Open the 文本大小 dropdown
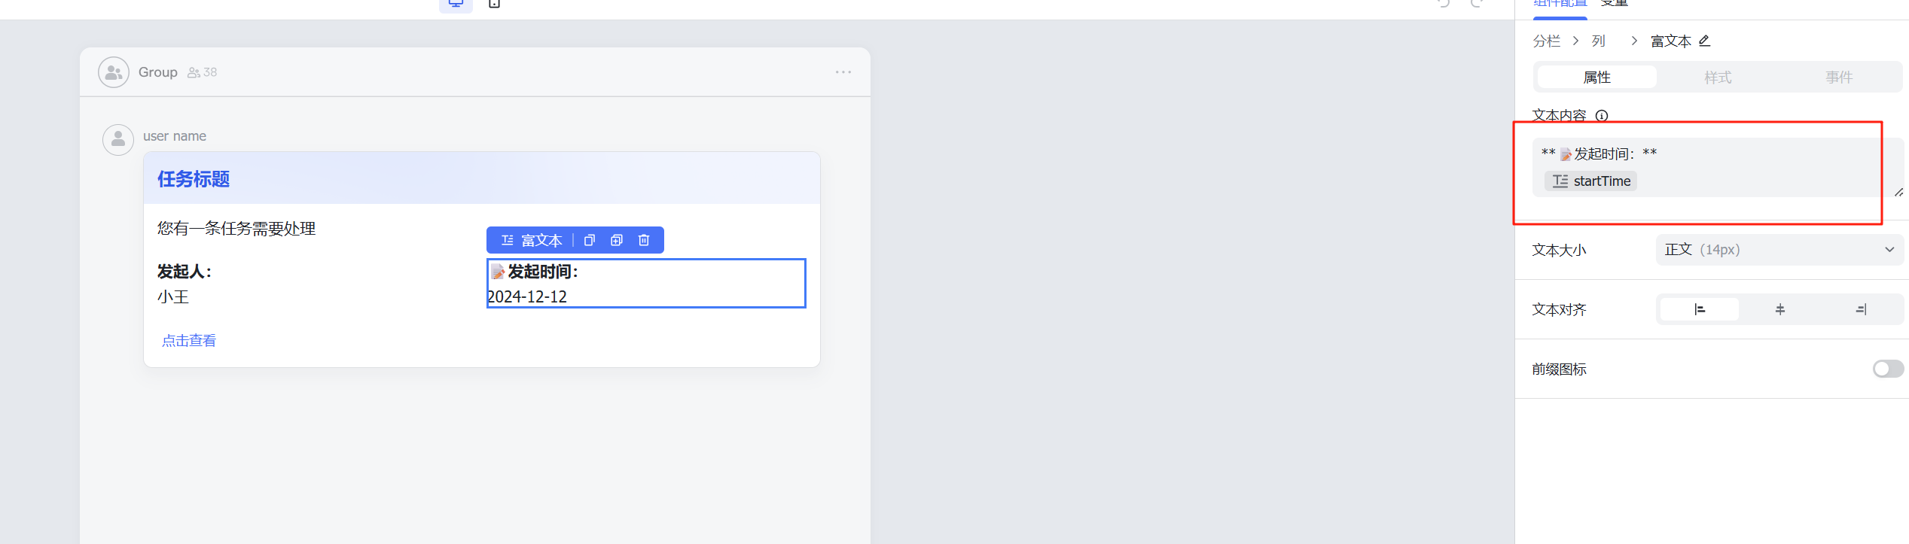This screenshot has width=1909, height=544. [1780, 250]
